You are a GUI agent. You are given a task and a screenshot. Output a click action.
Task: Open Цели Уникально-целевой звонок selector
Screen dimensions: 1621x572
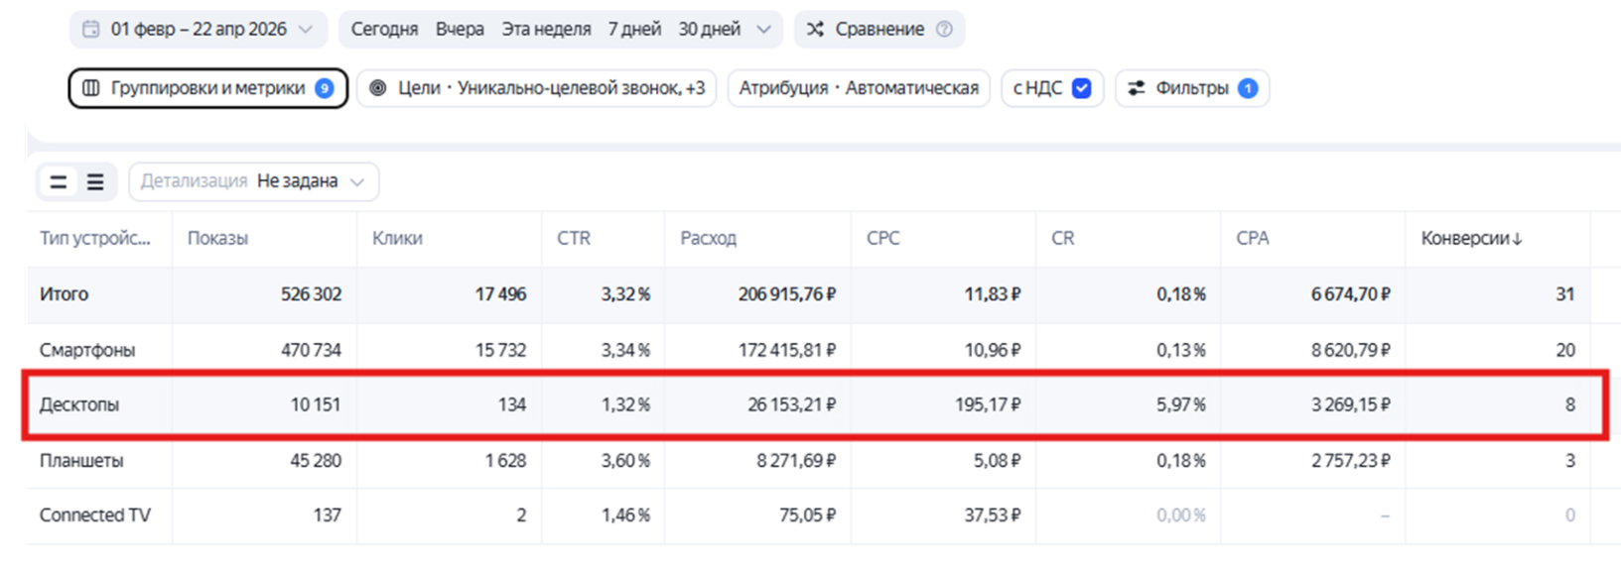(536, 88)
